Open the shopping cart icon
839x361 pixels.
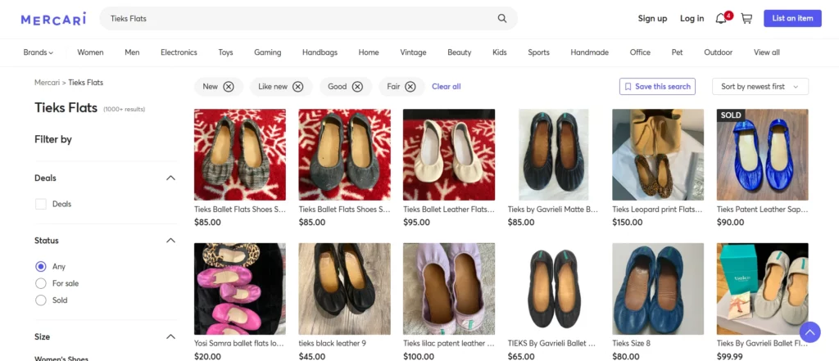click(x=746, y=19)
